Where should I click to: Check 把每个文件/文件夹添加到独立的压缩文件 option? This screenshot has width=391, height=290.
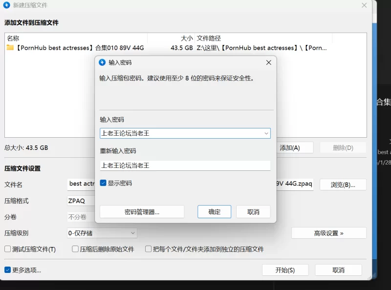coord(148,249)
